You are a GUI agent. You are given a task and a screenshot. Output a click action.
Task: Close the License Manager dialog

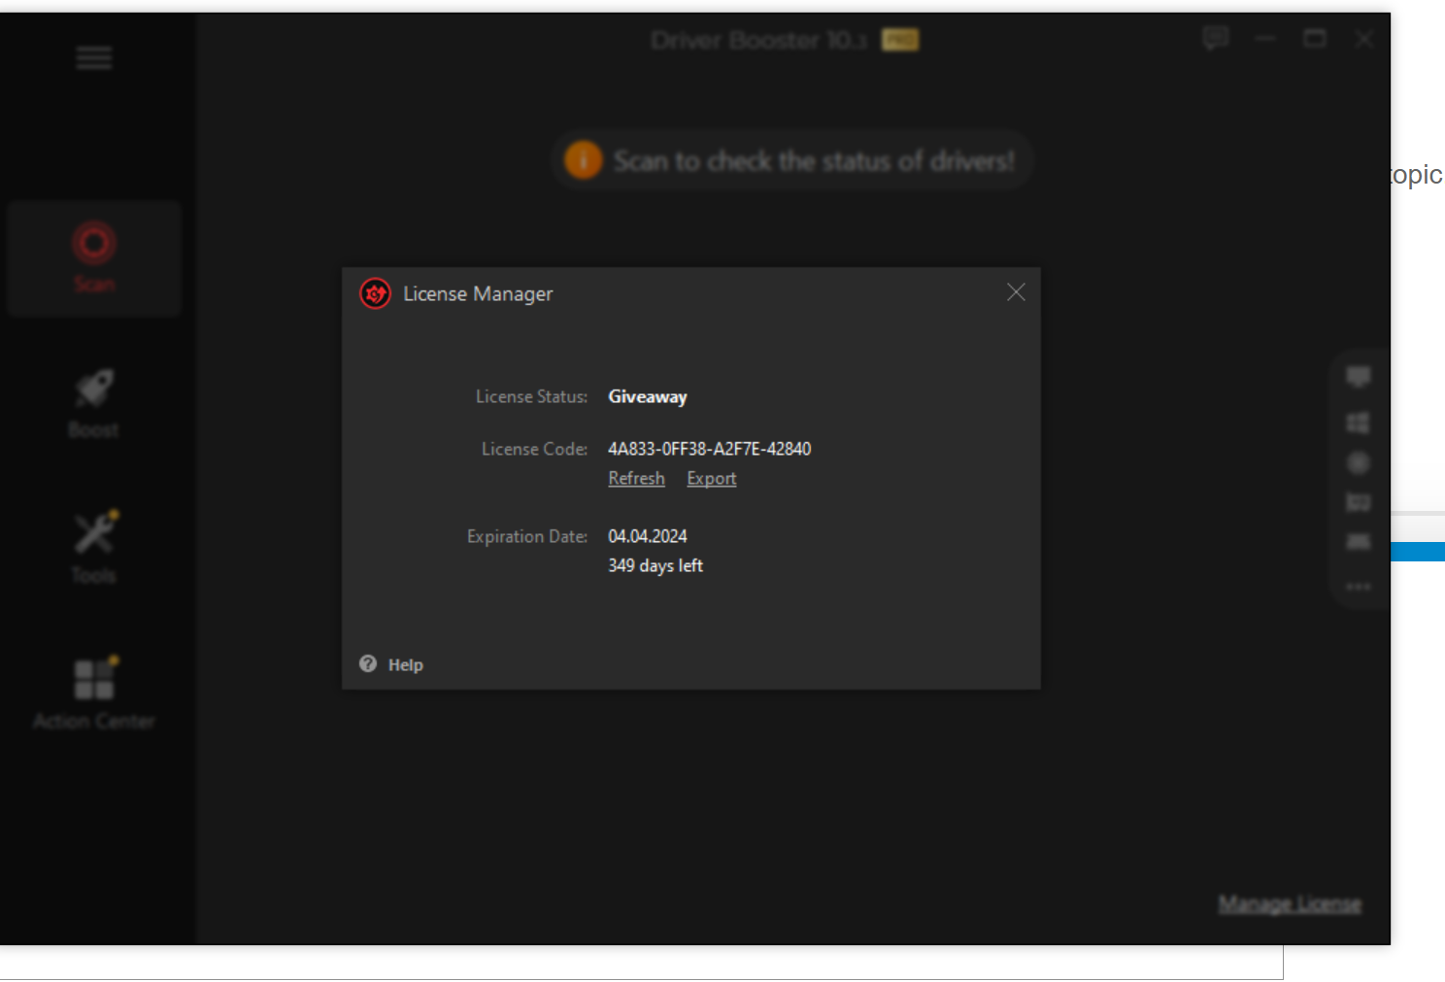1016,292
